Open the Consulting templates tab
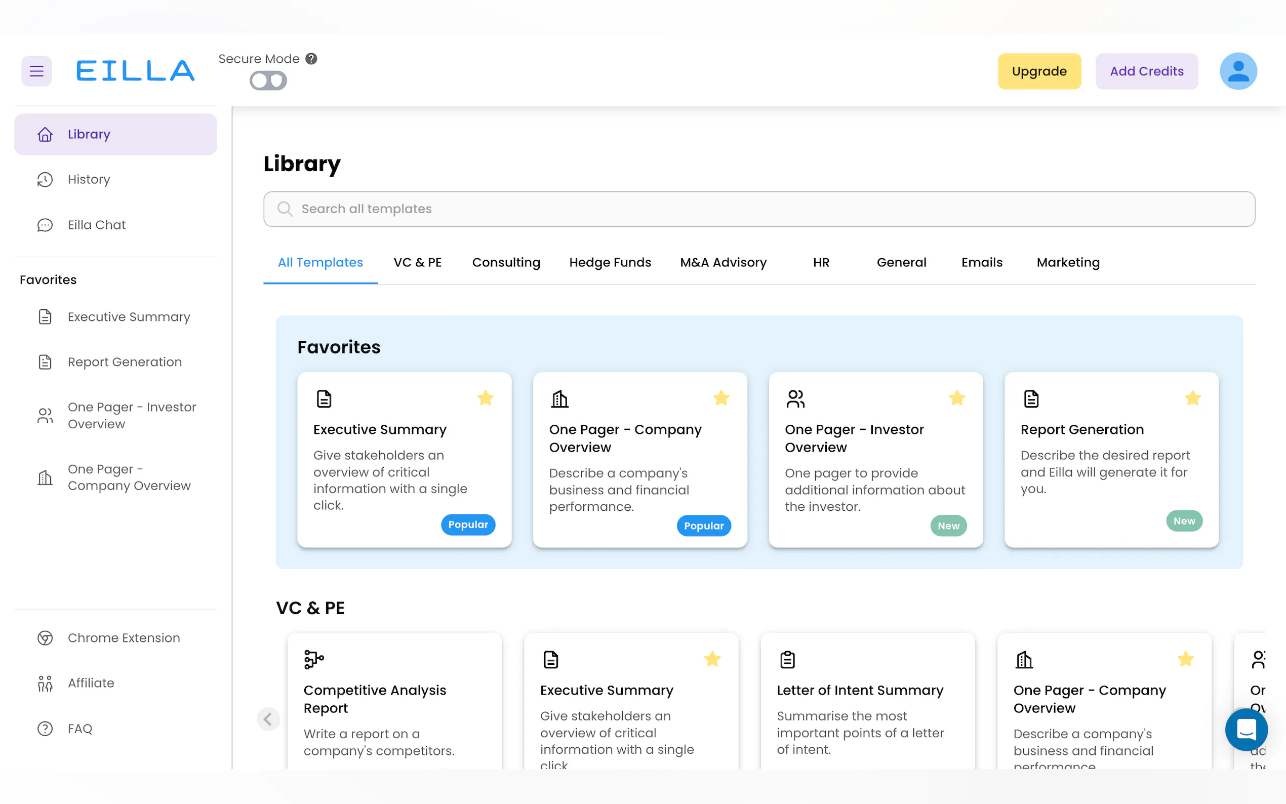 click(x=506, y=262)
